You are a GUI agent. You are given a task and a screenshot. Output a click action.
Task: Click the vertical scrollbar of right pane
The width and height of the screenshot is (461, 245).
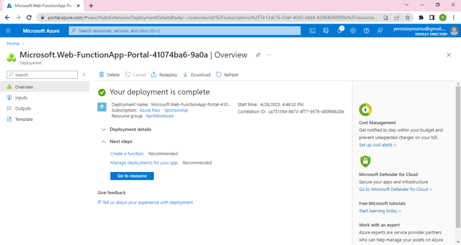(458, 156)
